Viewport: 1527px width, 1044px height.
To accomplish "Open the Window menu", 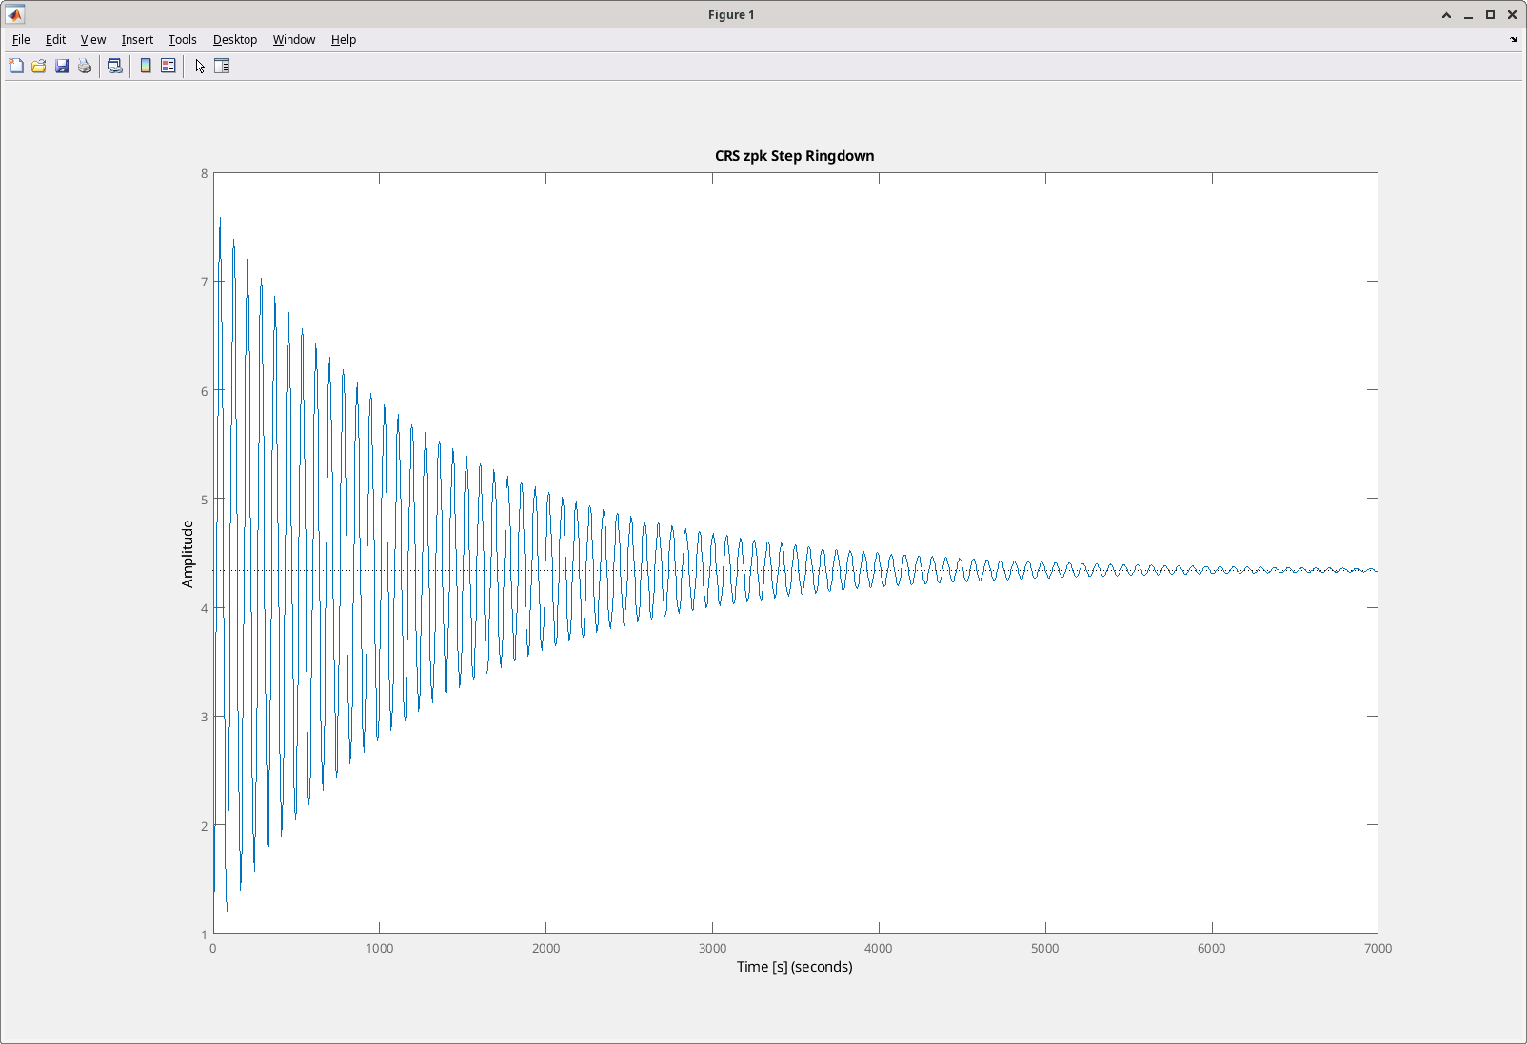I will [294, 39].
